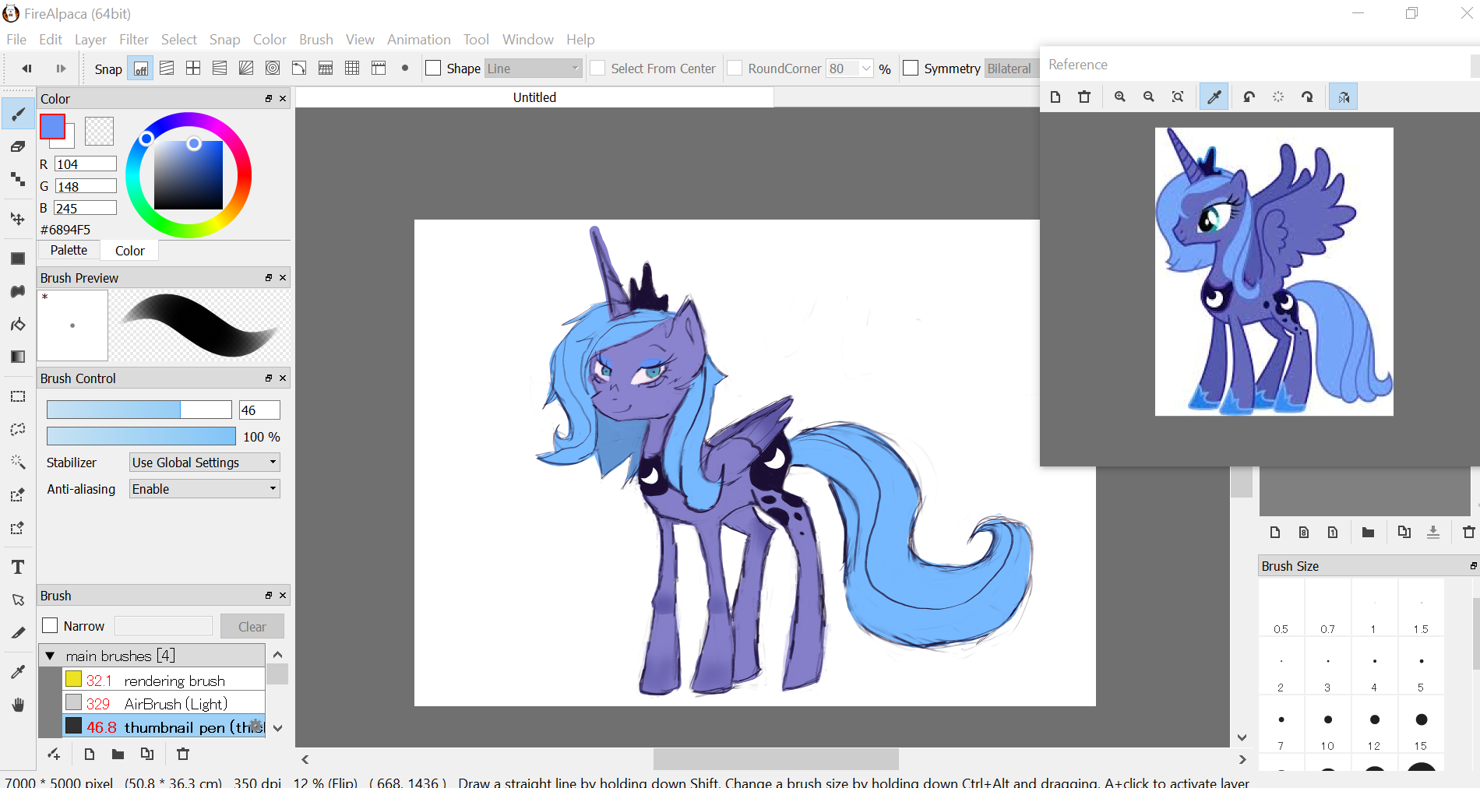Select the Eyedropper tool in left toolbar
Image resolution: width=1480 pixels, height=788 pixels.
pyautogui.click(x=18, y=671)
